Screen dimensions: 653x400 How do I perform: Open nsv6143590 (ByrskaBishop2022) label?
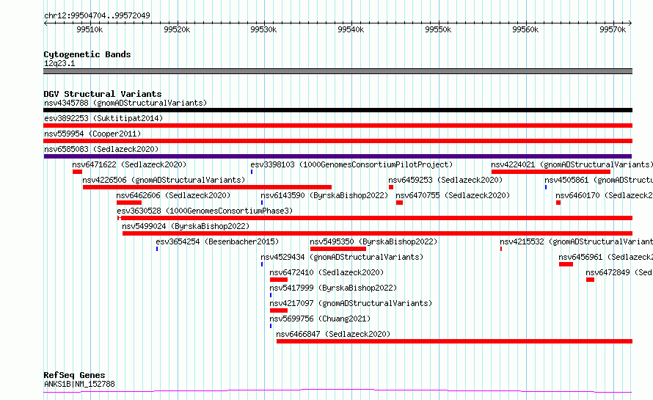324,195
